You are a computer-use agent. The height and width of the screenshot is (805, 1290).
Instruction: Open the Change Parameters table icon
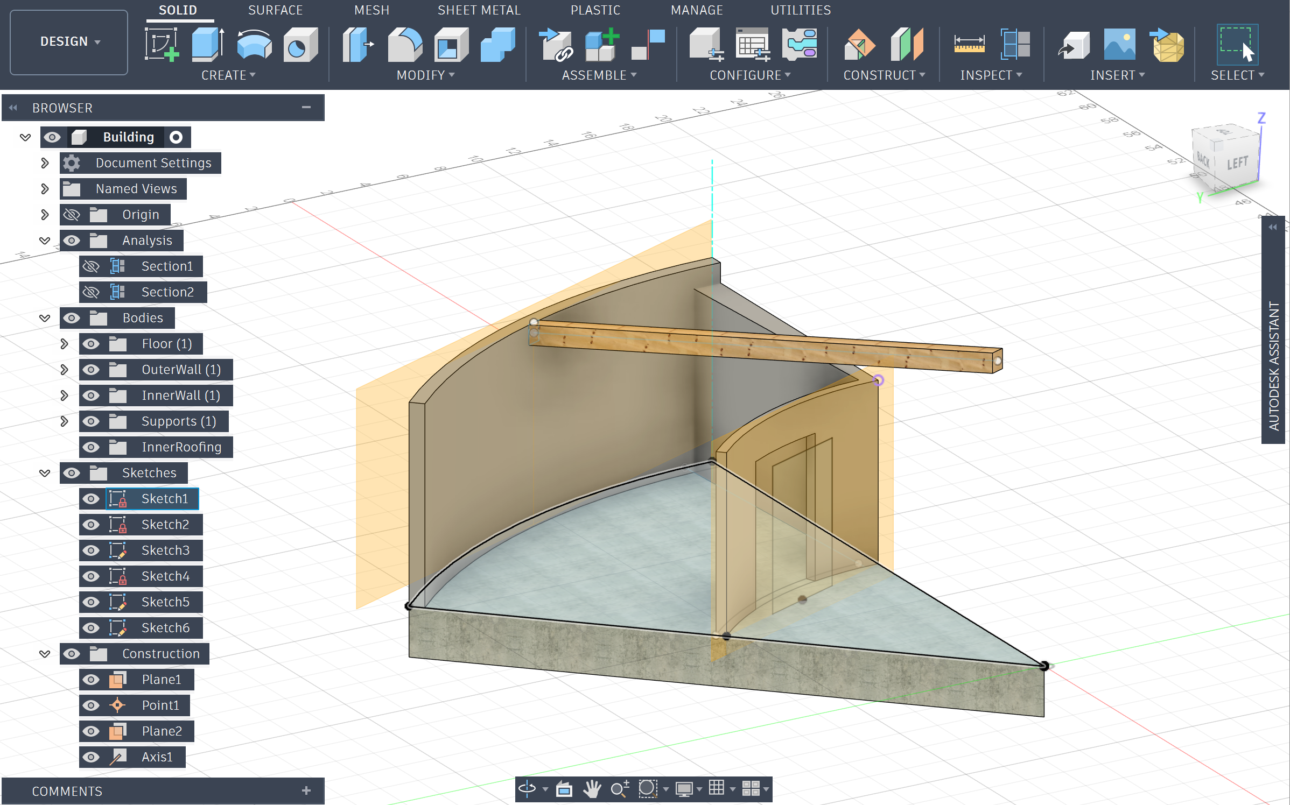(753, 45)
